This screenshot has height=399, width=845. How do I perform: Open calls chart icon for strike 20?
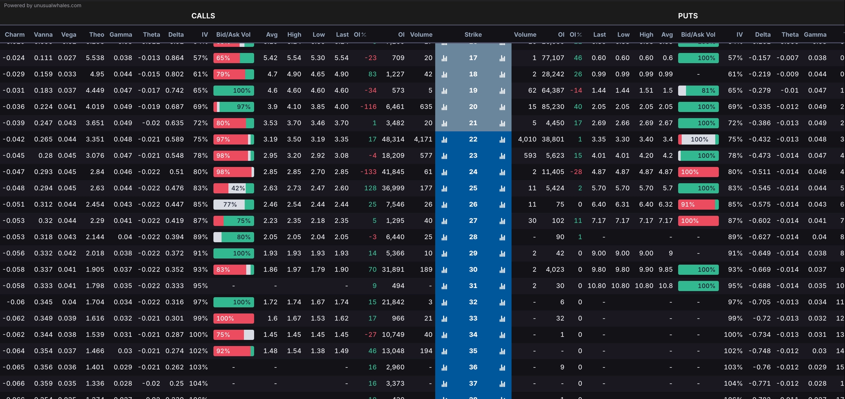click(444, 107)
